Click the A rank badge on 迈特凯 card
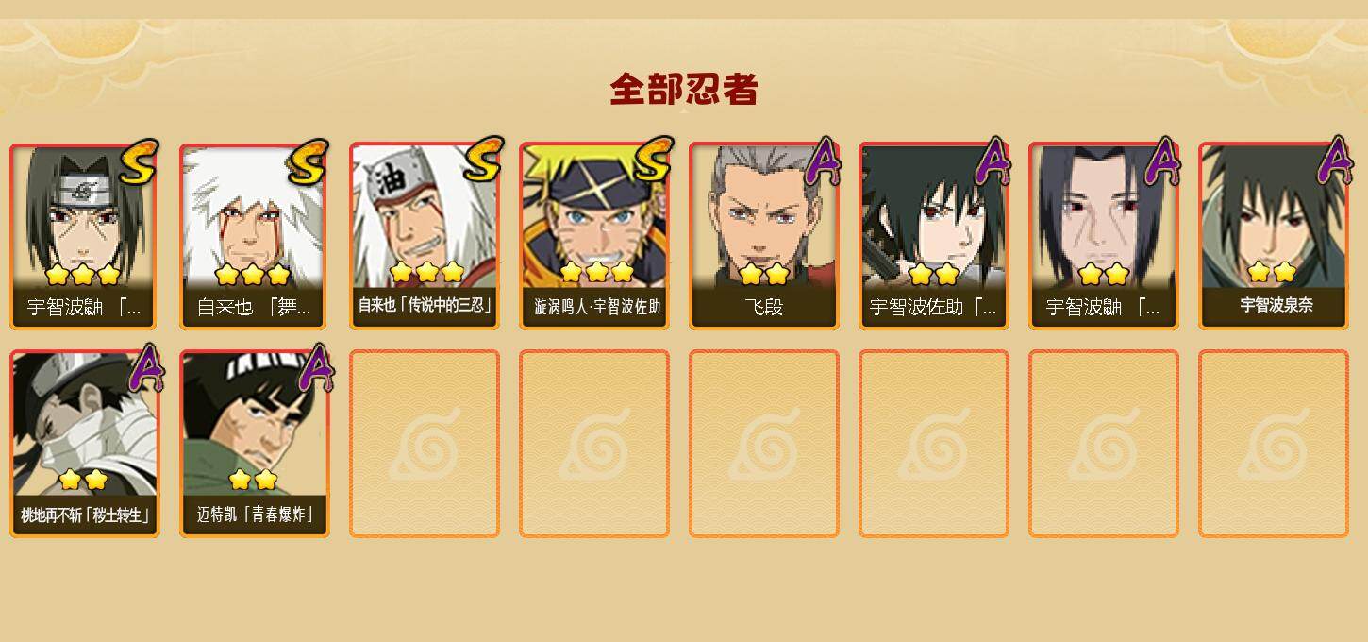The width and height of the screenshot is (1368, 642). (316, 368)
